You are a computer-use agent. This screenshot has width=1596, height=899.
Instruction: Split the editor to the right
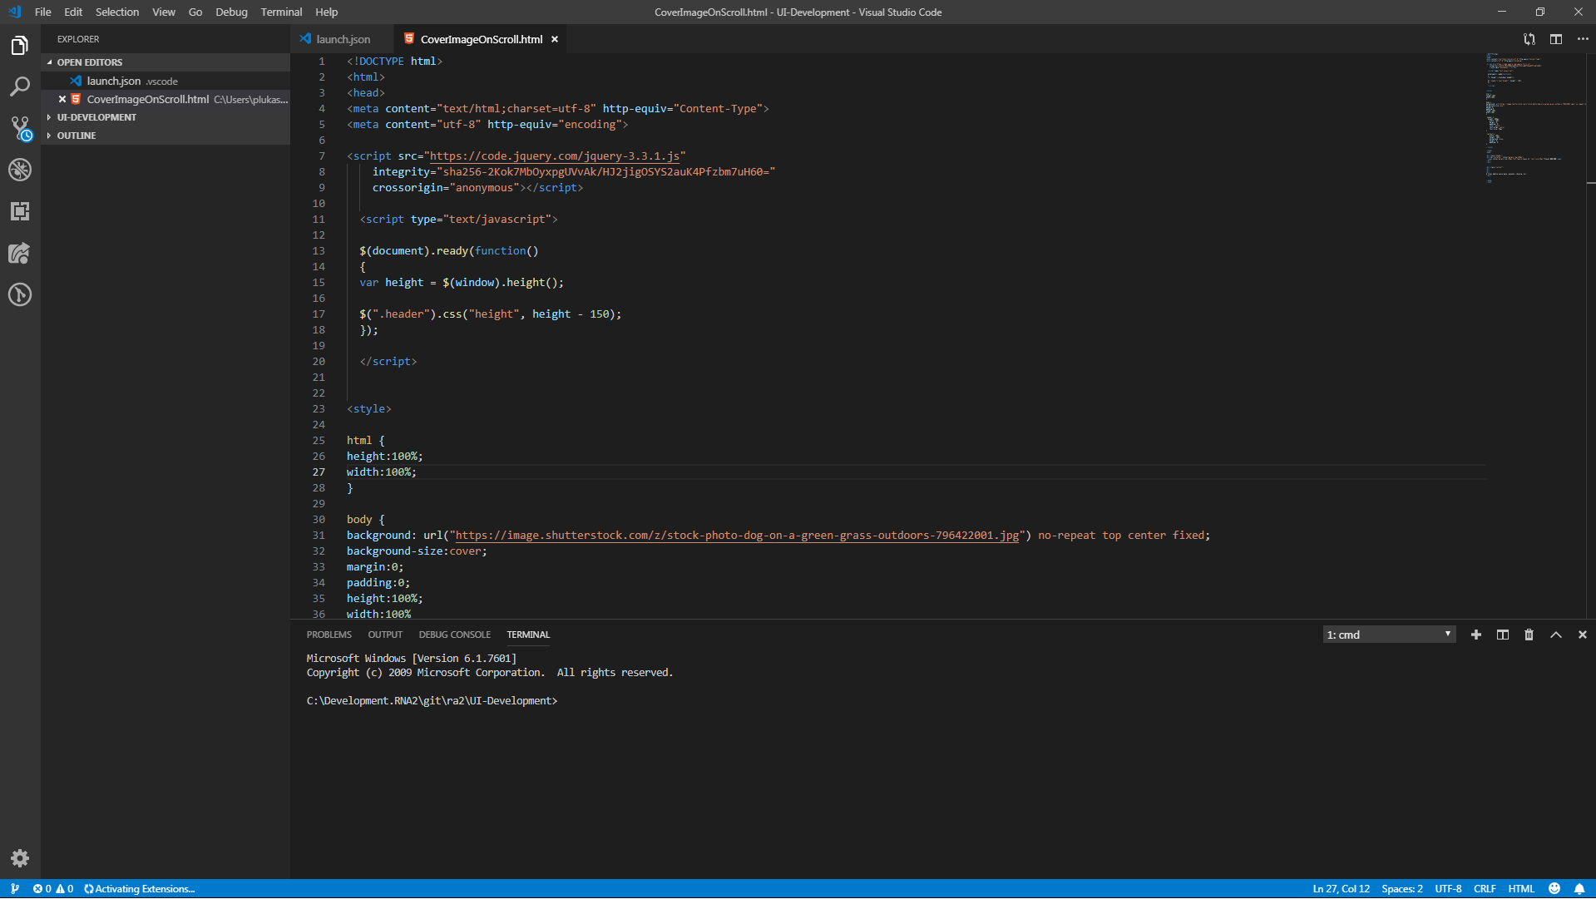click(1556, 39)
